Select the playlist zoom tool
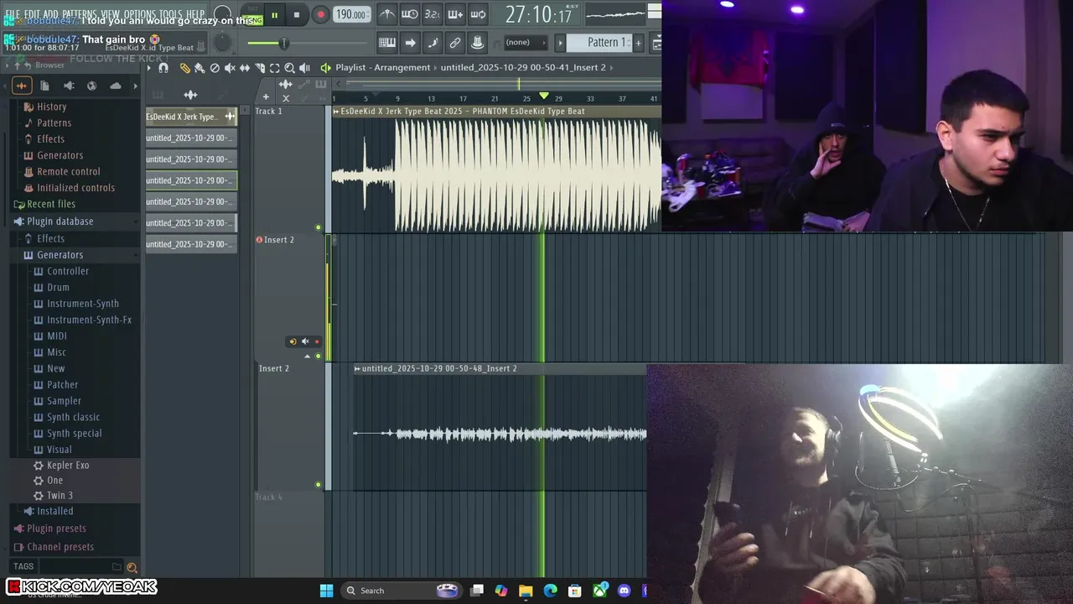The image size is (1073, 604). pos(290,68)
